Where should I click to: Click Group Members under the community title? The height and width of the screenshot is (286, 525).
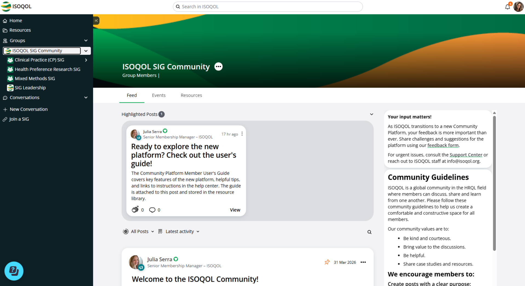(139, 75)
